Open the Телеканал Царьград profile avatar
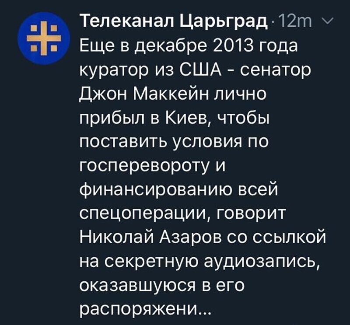The height and width of the screenshot is (325, 350). [x=44, y=38]
